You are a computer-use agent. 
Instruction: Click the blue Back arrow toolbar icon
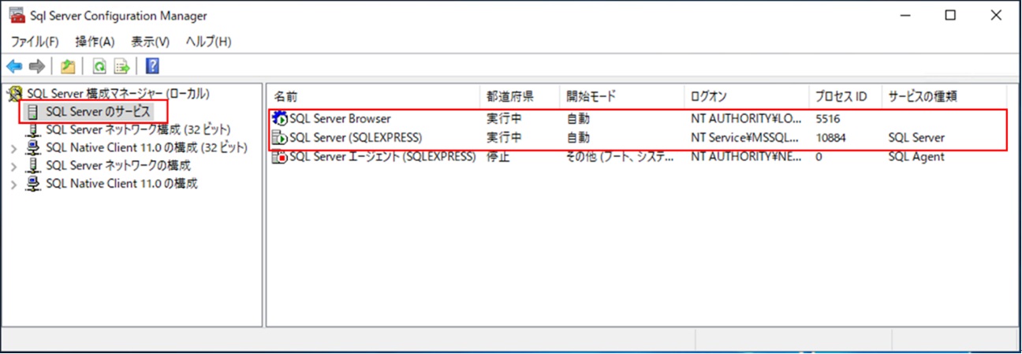pos(14,67)
